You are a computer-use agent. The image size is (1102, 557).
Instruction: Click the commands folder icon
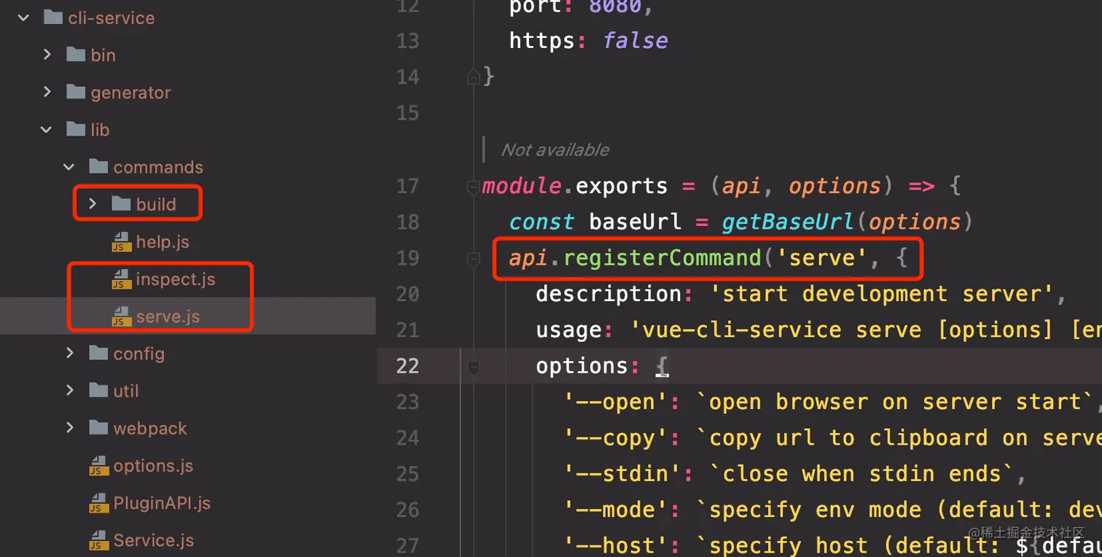(x=98, y=166)
